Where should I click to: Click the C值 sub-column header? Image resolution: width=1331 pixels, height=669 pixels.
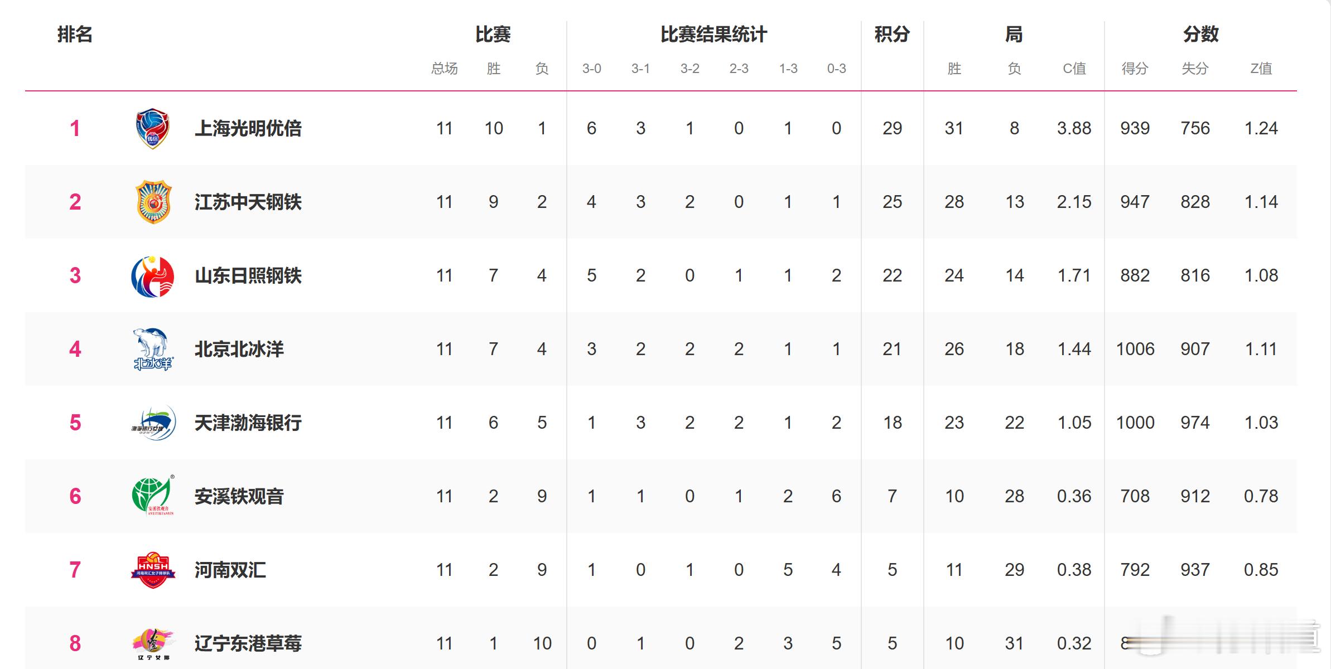pos(1074,69)
